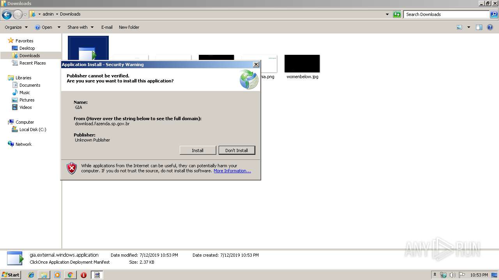Open Pictures library

point(27,100)
